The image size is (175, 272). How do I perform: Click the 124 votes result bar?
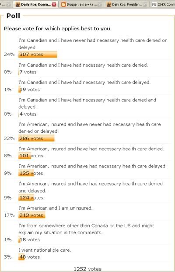26,198
